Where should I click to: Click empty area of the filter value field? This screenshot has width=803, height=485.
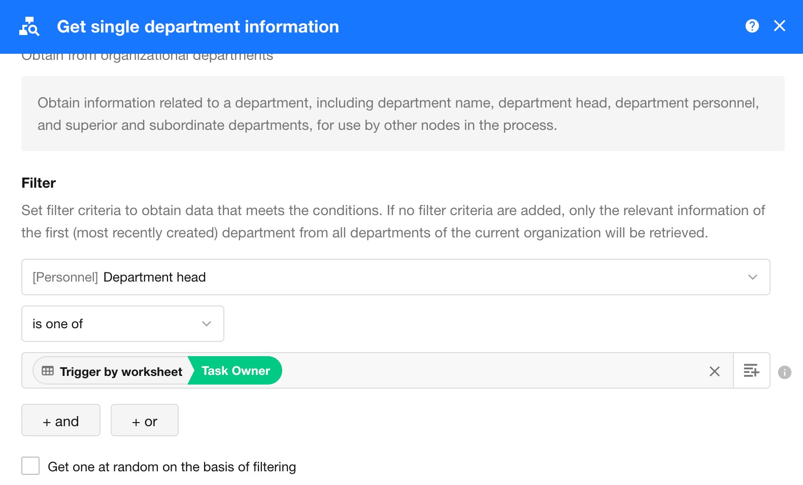pyautogui.click(x=487, y=371)
